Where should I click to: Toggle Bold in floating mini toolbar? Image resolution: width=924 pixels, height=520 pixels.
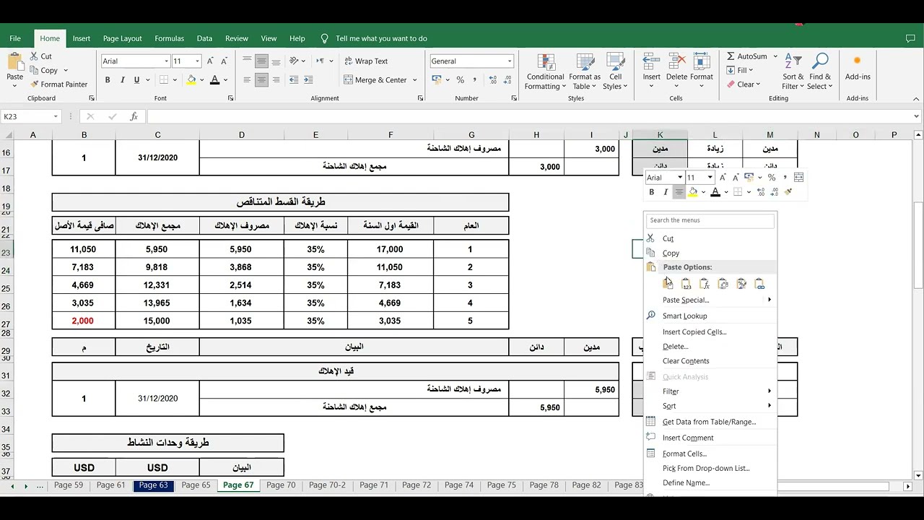(652, 192)
